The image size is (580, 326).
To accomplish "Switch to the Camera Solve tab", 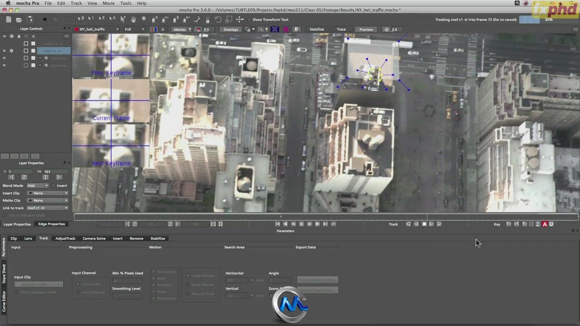I will click(x=94, y=238).
